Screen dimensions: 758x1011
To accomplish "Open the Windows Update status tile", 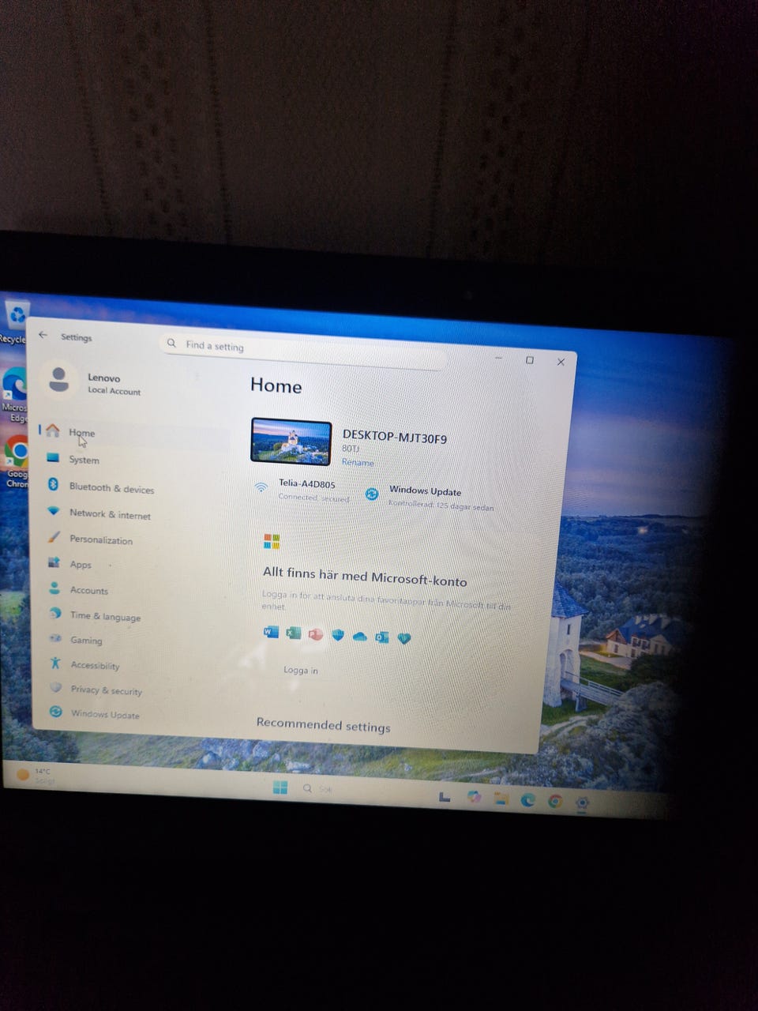I will 430,498.
